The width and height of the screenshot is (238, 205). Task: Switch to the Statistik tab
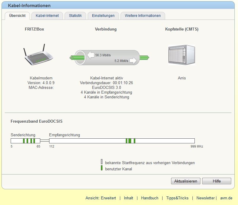(75, 16)
